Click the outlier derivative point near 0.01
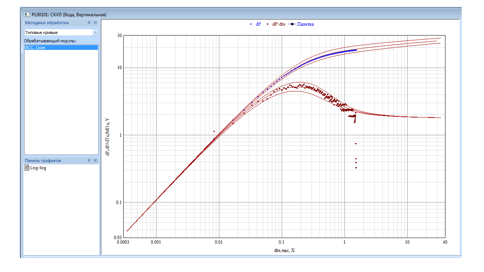Image resolution: width=484 pixels, height=272 pixels. tap(214, 131)
